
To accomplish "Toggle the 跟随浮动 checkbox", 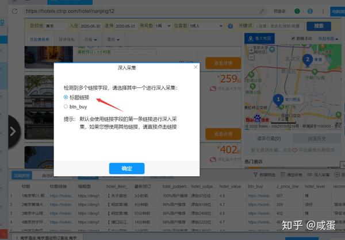I will [293, 38].
